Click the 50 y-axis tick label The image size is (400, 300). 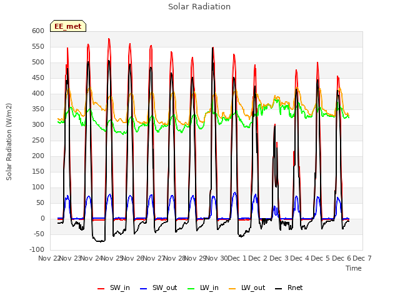[x=40, y=202]
